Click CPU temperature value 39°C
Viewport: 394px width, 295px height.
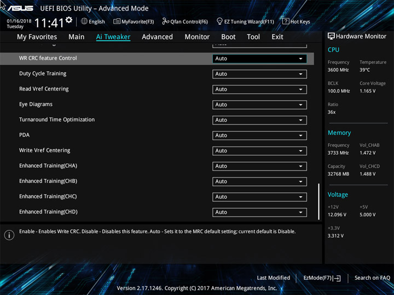coord(364,70)
